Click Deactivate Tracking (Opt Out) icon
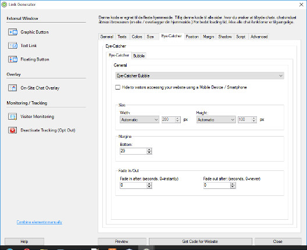 (13, 130)
